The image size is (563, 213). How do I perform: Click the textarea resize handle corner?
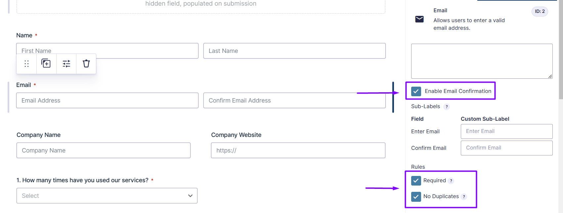pyautogui.click(x=550, y=76)
